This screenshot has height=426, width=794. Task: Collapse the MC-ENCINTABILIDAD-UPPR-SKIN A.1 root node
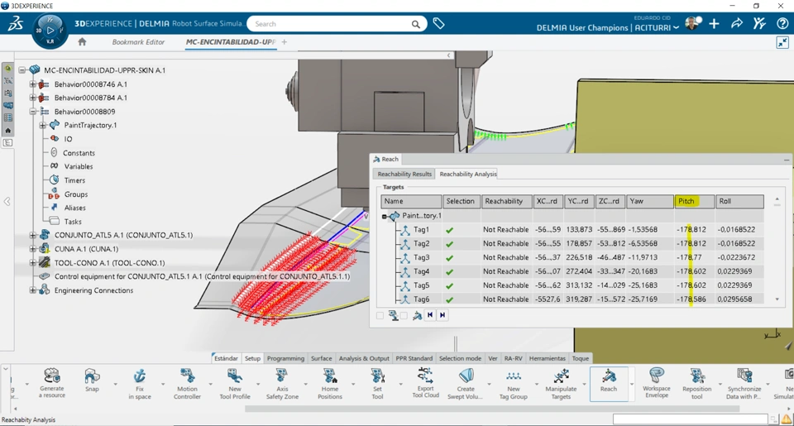(22, 70)
